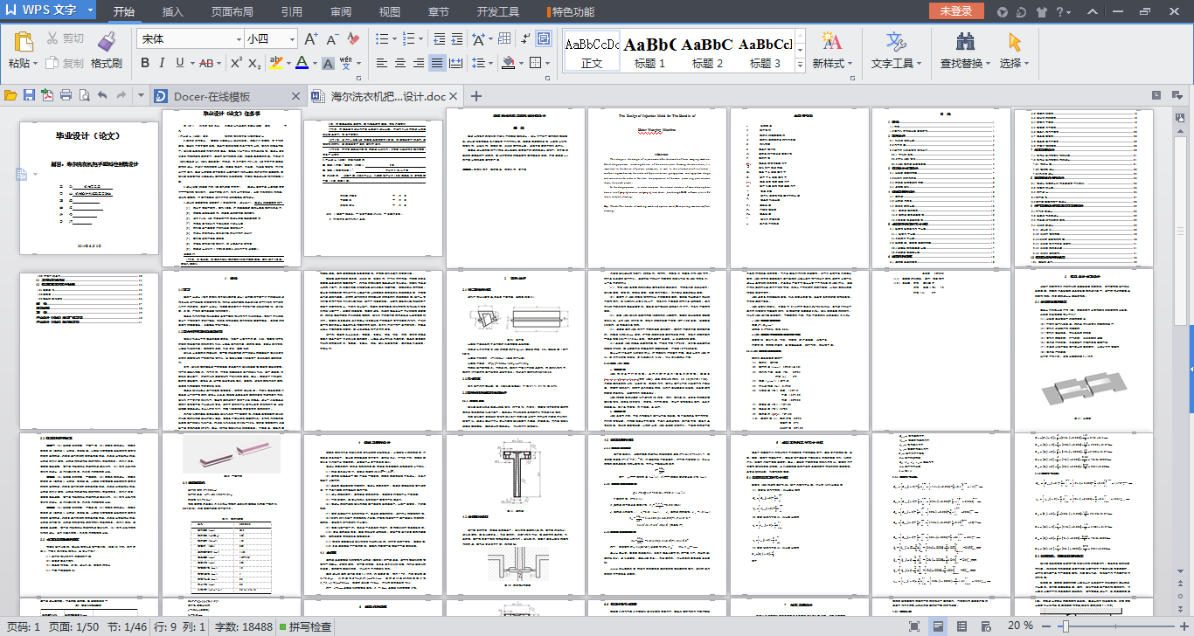Increase paragraph indent
Viewport: 1194px width, 636px height.
tap(457, 39)
